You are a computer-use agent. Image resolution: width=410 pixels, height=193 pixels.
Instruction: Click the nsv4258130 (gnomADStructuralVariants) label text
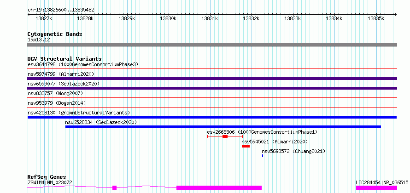79,113
